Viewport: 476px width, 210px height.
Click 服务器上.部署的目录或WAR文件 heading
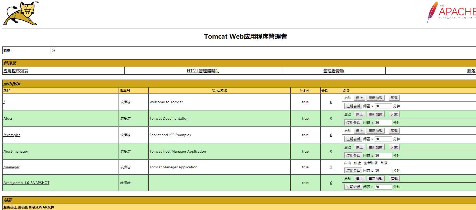coord(29,207)
